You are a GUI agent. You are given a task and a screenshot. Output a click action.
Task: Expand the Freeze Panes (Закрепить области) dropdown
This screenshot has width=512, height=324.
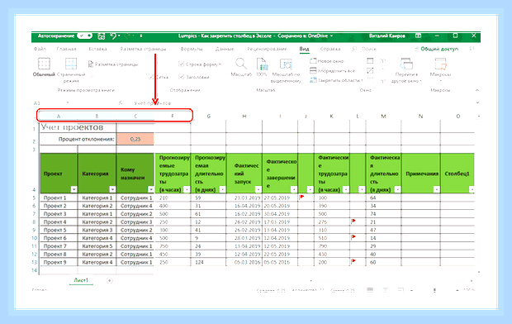tap(336, 80)
